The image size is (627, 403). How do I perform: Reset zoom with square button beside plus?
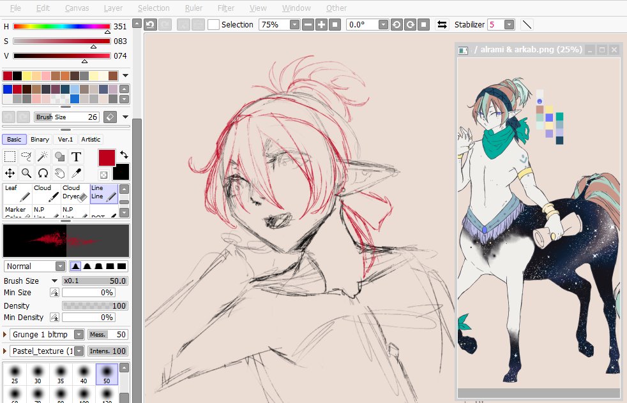335,25
